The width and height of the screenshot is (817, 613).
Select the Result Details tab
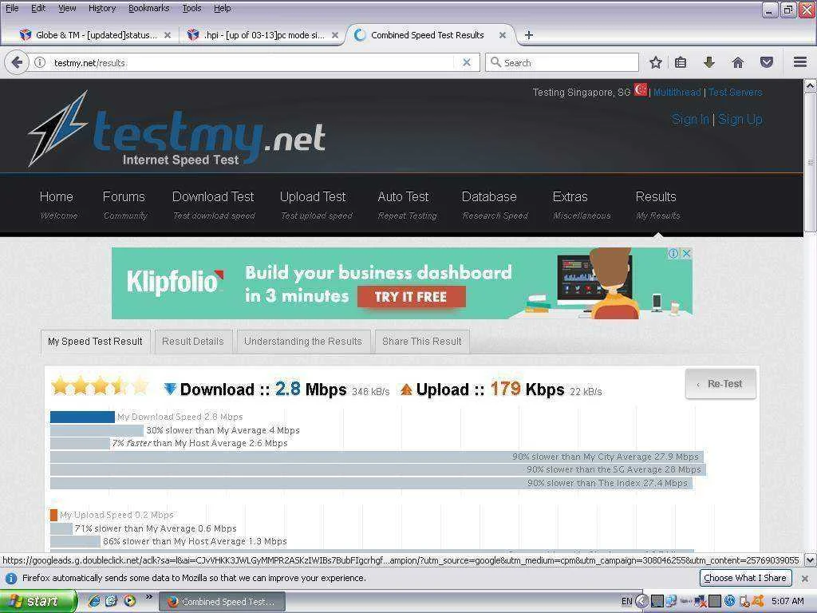tap(193, 342)
